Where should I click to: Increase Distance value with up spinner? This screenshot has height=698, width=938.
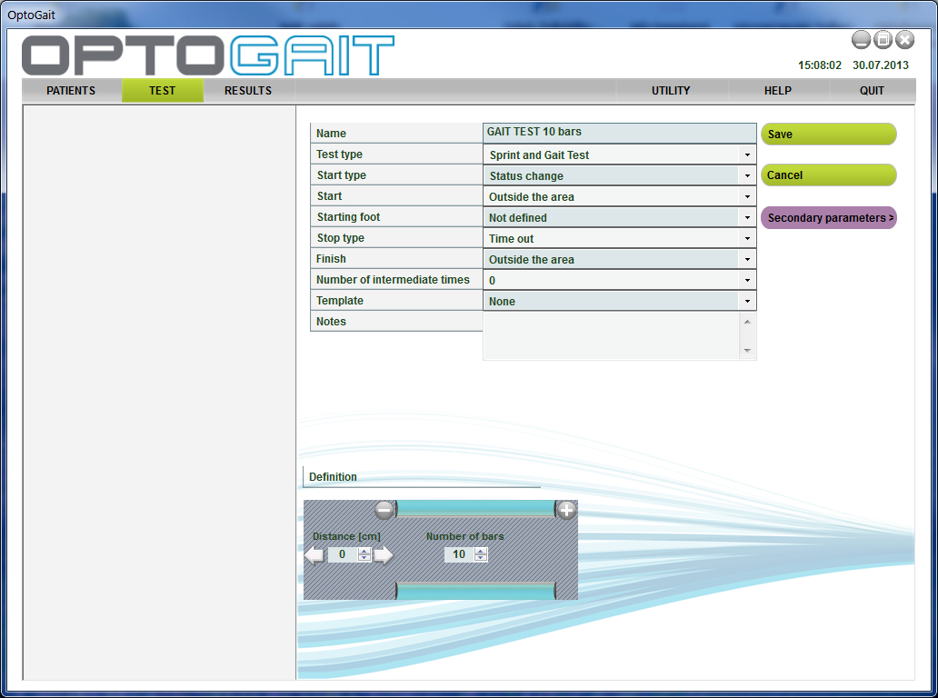pyautogui.click(x=364, y=551)
